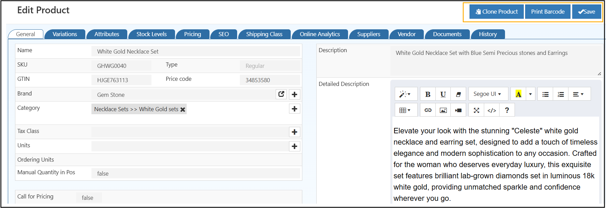Open editor help question mark icon
Viewport: 606px width, 208px height.
507,110
